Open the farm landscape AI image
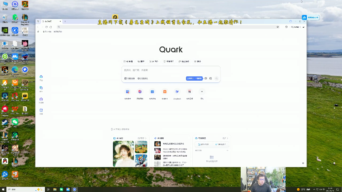This screenshot has width=342, height=192. click(141, 147)
